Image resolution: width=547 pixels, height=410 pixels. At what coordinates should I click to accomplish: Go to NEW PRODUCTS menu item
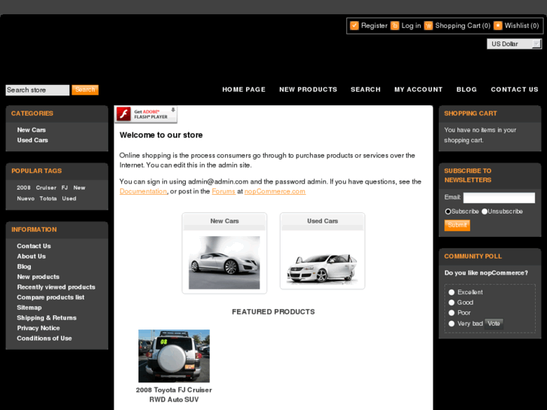click(x=308, y=90)
